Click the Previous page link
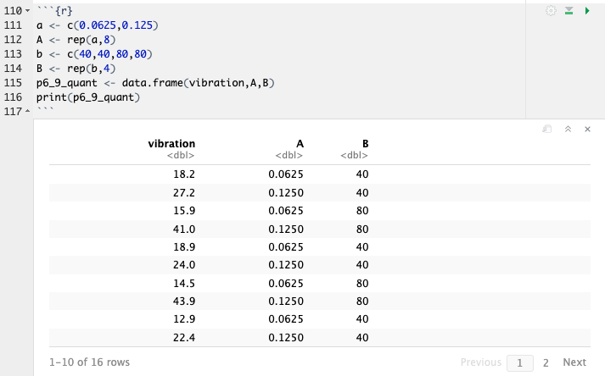605x376 pixels. click(x=481, y=362)
